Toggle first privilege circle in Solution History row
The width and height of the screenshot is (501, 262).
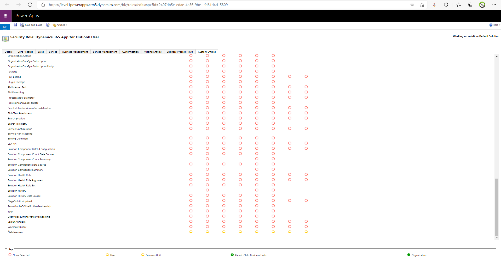[207, 190]
